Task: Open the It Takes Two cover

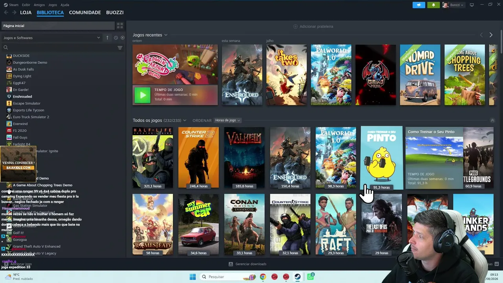Action: 286,75
